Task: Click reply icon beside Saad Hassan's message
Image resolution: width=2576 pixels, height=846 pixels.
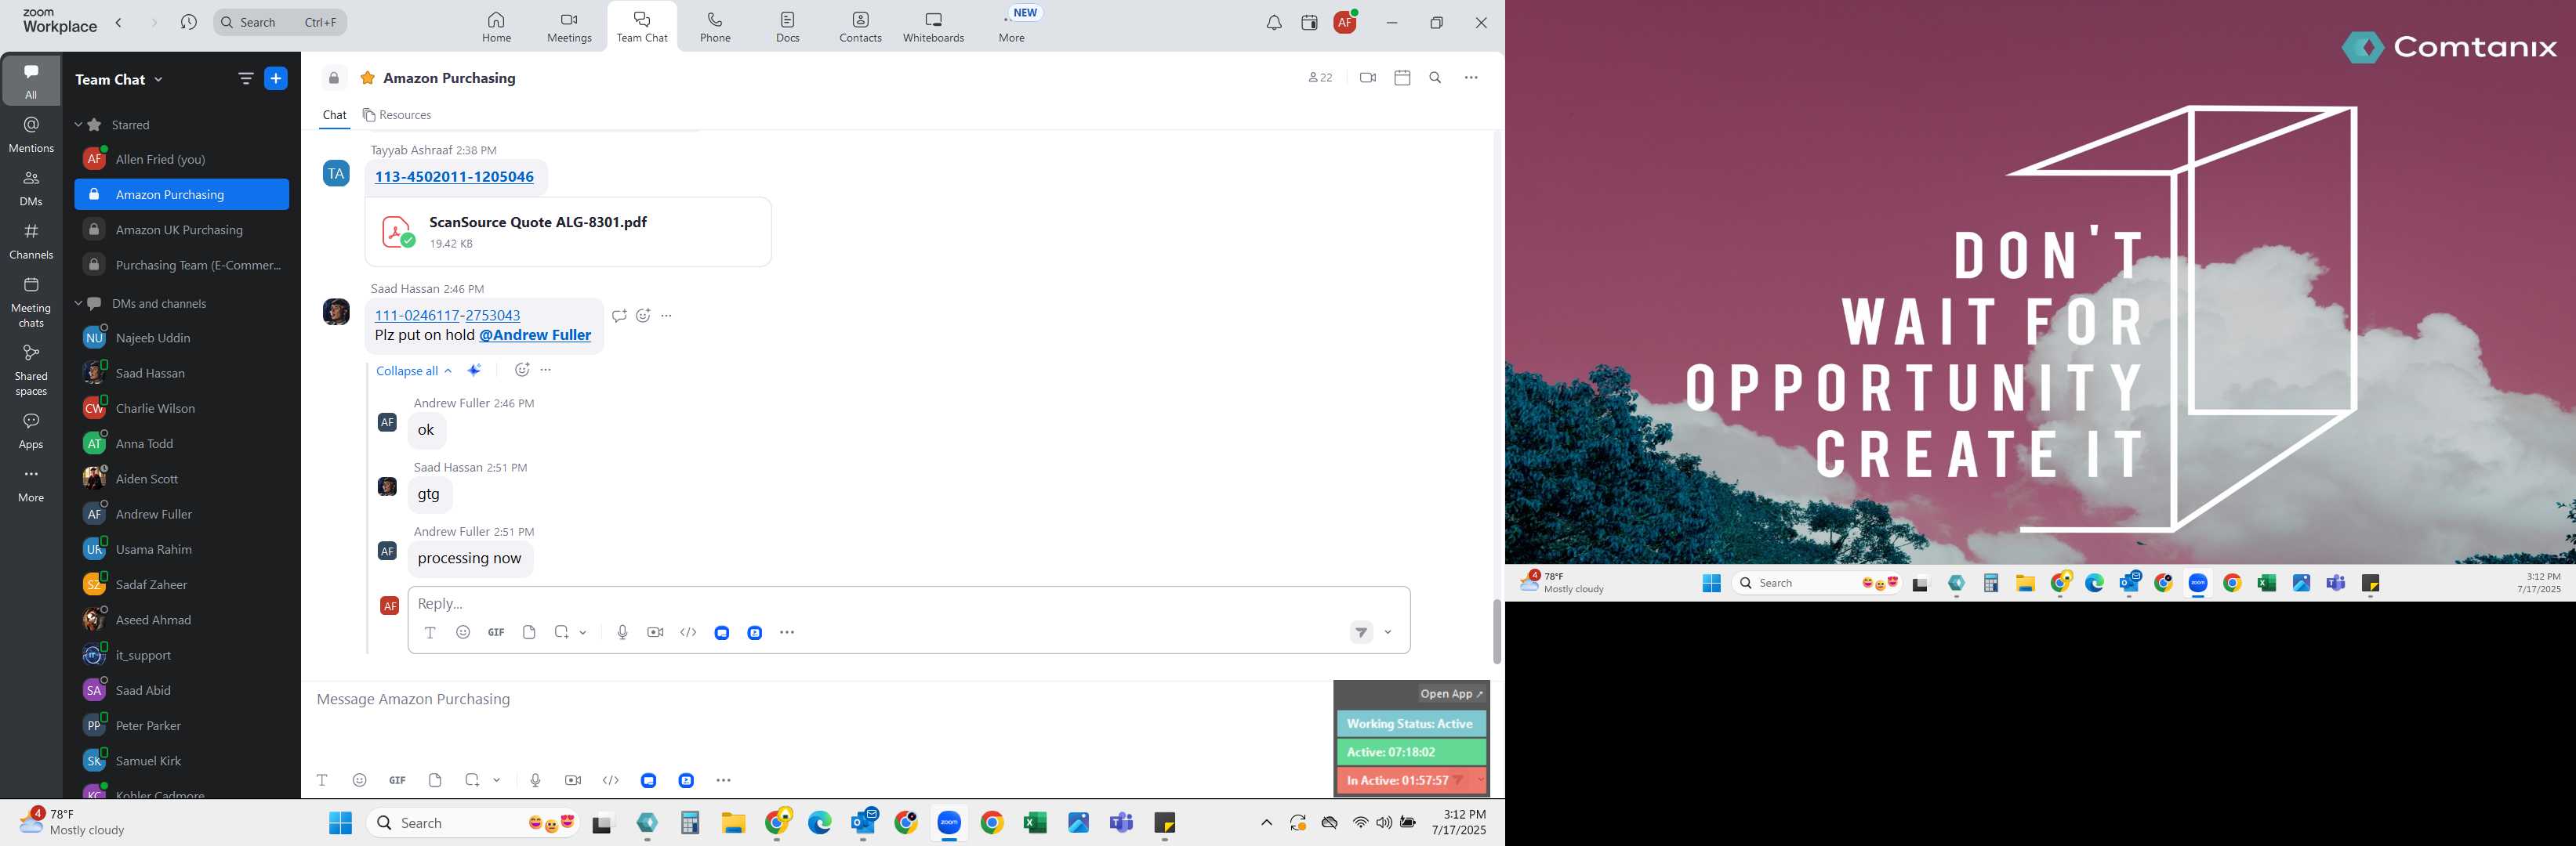Action: coord(619,316)
